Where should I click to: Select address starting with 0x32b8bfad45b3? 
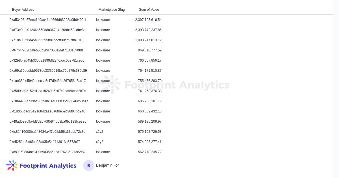[47, 60]
